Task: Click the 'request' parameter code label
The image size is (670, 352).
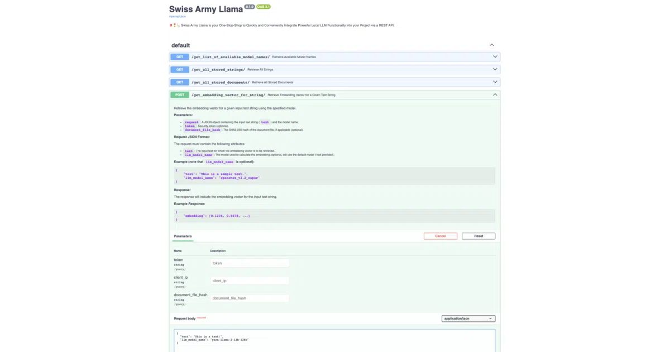Action: [x=192, y=122]
